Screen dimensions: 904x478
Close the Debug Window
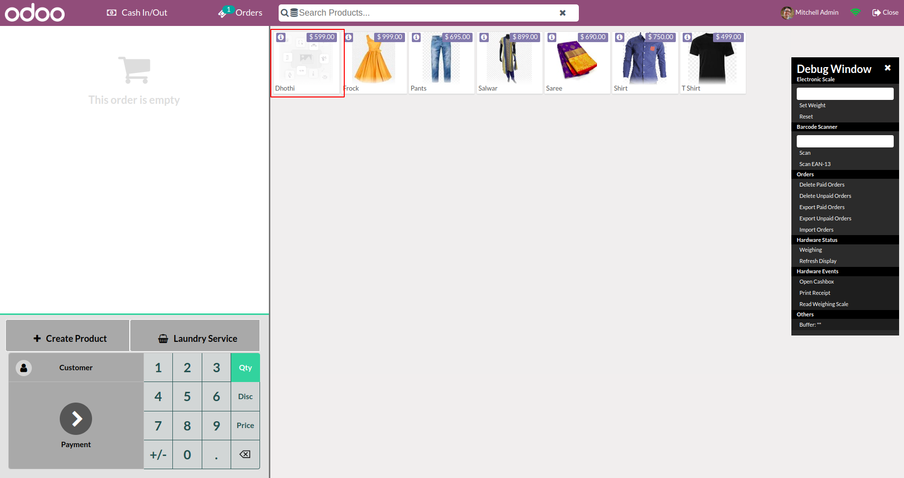(887, 68)
